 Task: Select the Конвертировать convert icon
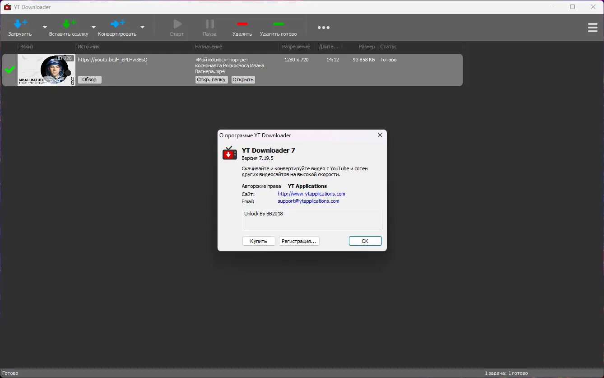(x=116, y=23)
